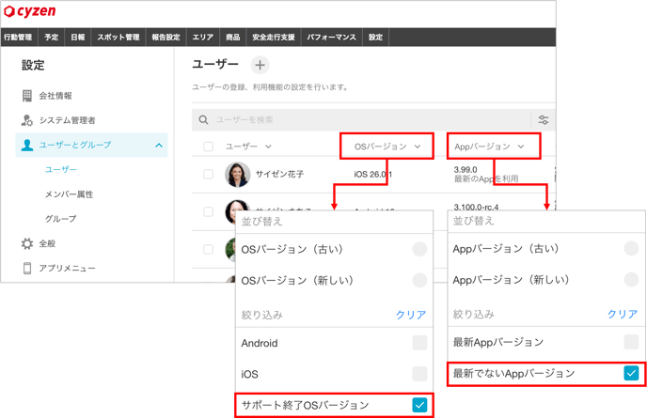Click the search magnifier icon
647x418 pixels.
[203, 120]
